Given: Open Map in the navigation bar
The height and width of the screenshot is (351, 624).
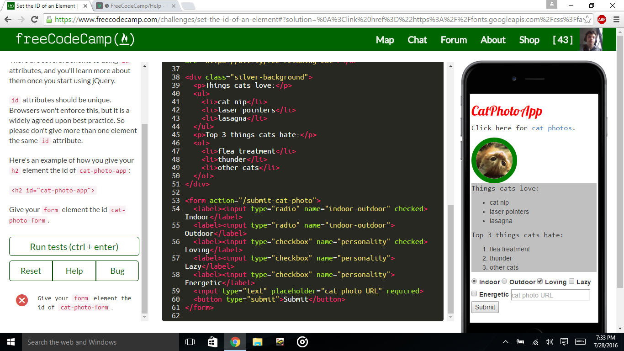Looking at the screenshot, I should tap(385, 40).
